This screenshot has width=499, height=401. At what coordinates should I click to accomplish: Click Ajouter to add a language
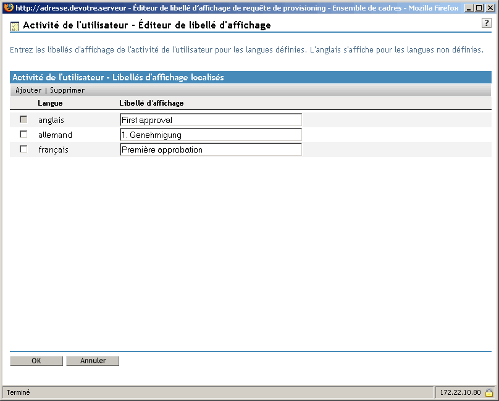28,90
